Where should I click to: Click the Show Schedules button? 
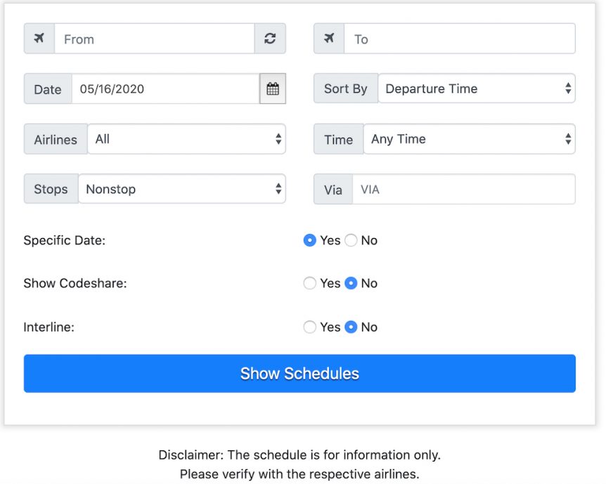click(299, 374)
